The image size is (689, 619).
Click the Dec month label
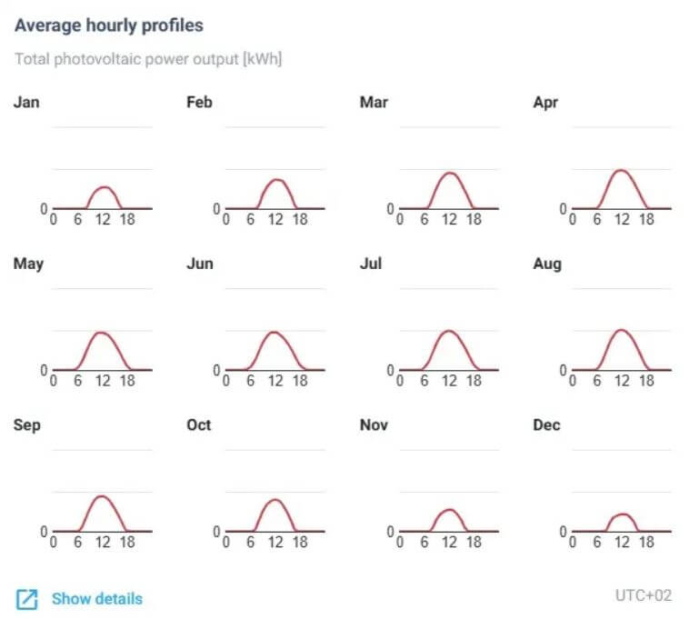(546, 425)
